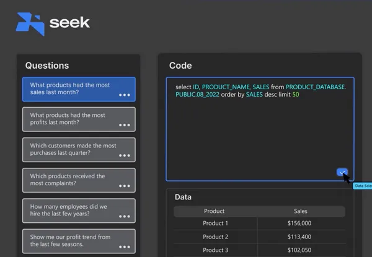This screenshot has height=257, width=372.
Task: Click the 'Product 1' table cell
Action: click(x=215, y=223)
